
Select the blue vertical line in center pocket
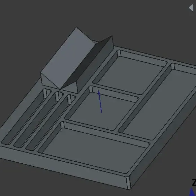[100, 102]
